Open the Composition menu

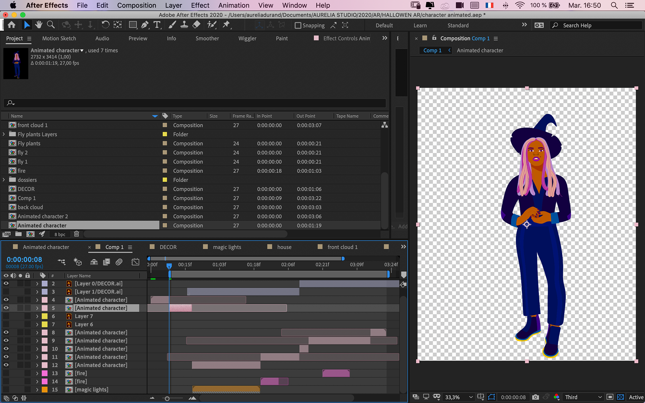pyautogui.click(x=136, y=5)
